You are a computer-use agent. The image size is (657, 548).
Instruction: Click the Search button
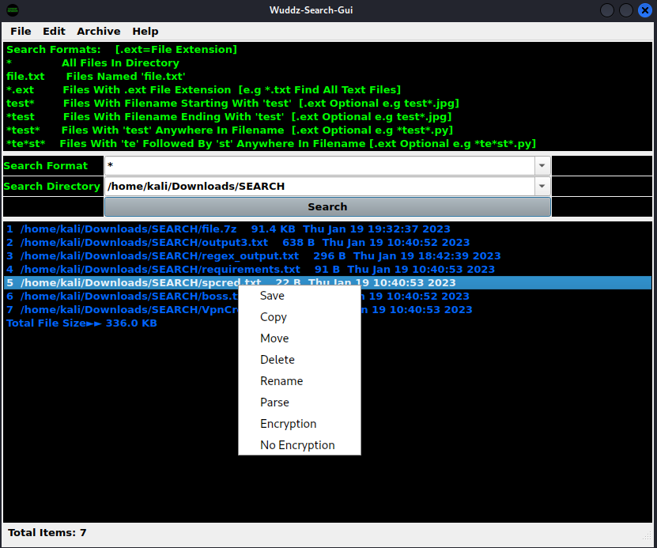[327, 206]
